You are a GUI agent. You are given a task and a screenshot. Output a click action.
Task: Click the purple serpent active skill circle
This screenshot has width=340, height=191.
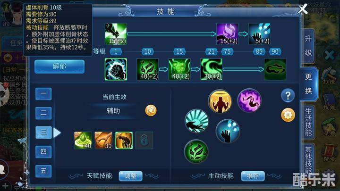249,100
